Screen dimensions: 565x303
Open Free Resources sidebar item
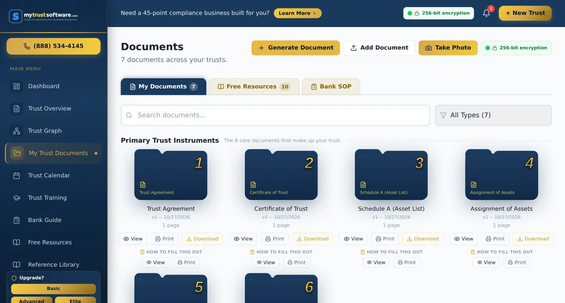click(x=53, y=242)
